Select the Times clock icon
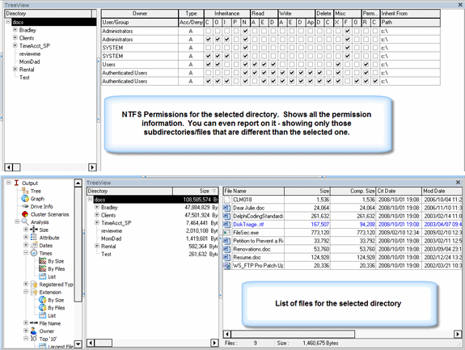This screenshot has width=465, height=350. 34,253
